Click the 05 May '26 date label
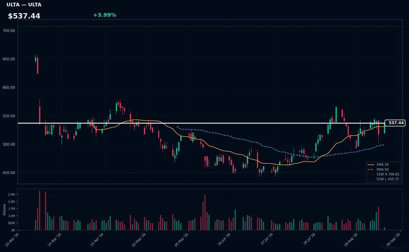Screen dimensions: 409x252 point(140,239)
